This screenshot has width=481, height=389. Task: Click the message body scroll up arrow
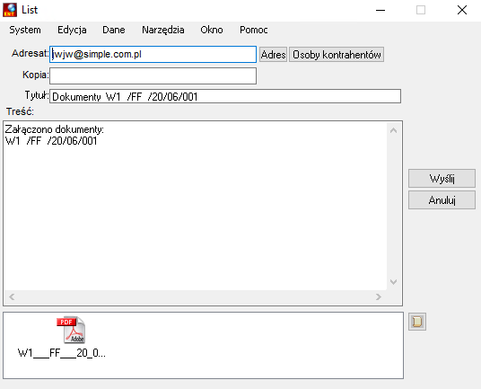pyautogui.click(x=394, y=130)
